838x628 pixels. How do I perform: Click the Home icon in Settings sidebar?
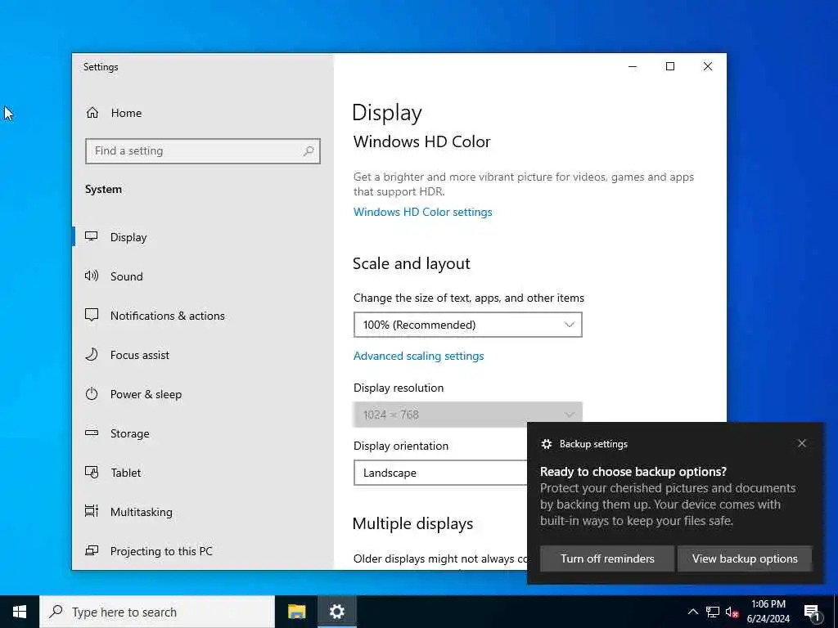click(92, 113)
